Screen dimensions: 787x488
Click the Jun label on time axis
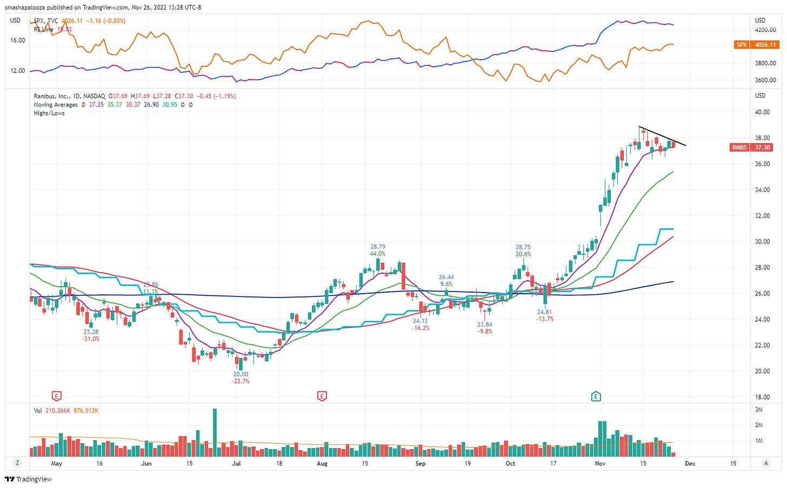pos(146,464)
